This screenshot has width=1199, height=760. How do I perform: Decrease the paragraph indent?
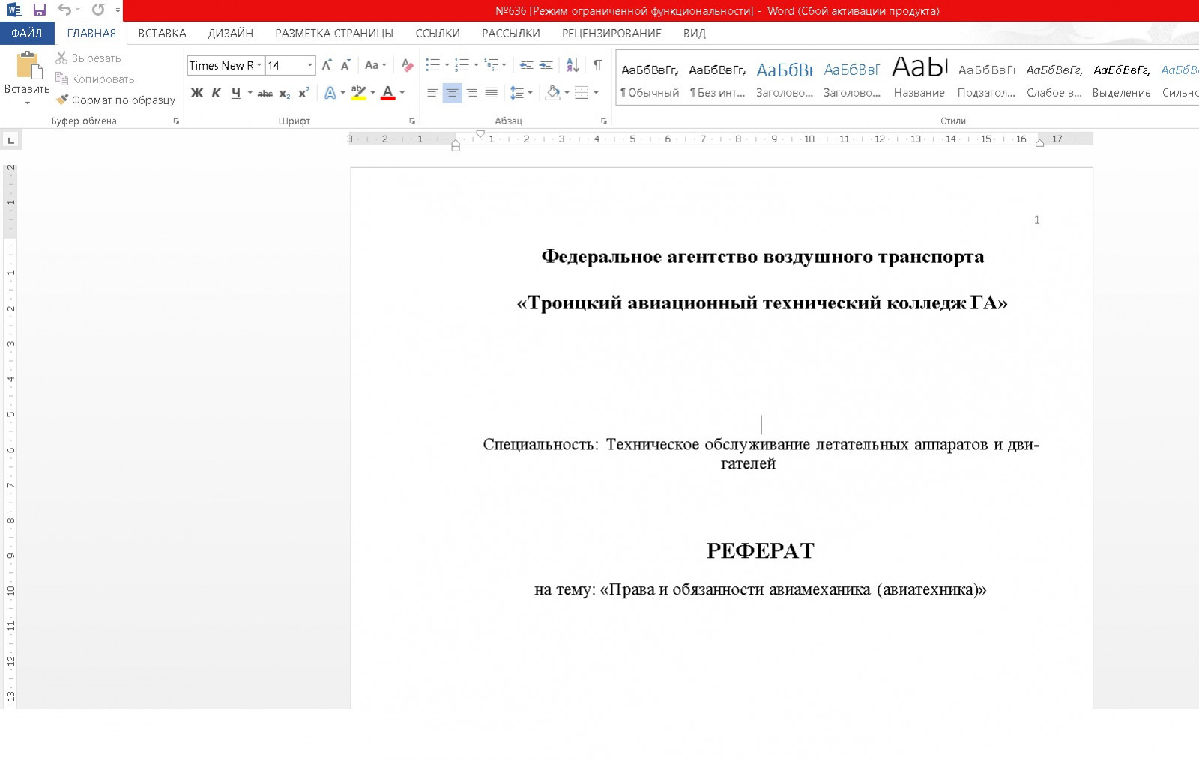tap(527, 66)
